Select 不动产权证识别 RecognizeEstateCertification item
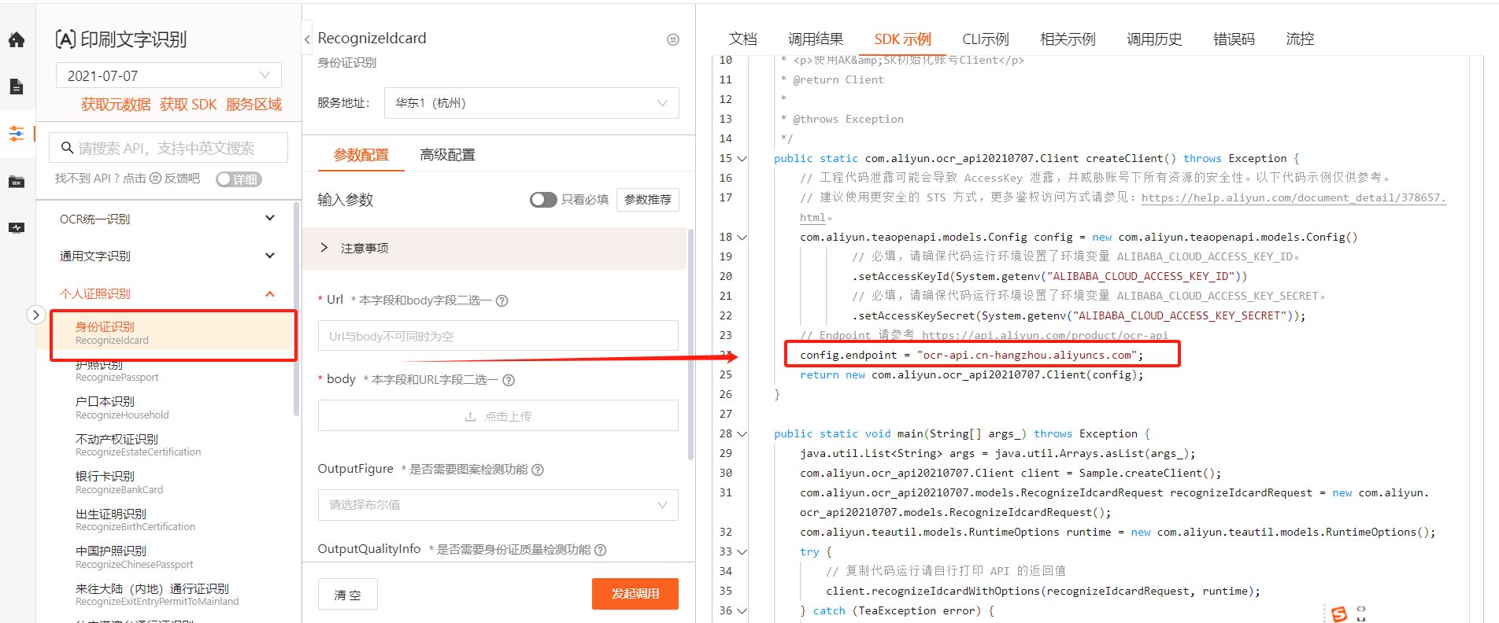 pos(138,445)
